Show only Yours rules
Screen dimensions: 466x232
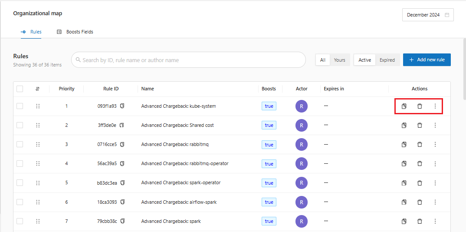(x=339, y=60)
